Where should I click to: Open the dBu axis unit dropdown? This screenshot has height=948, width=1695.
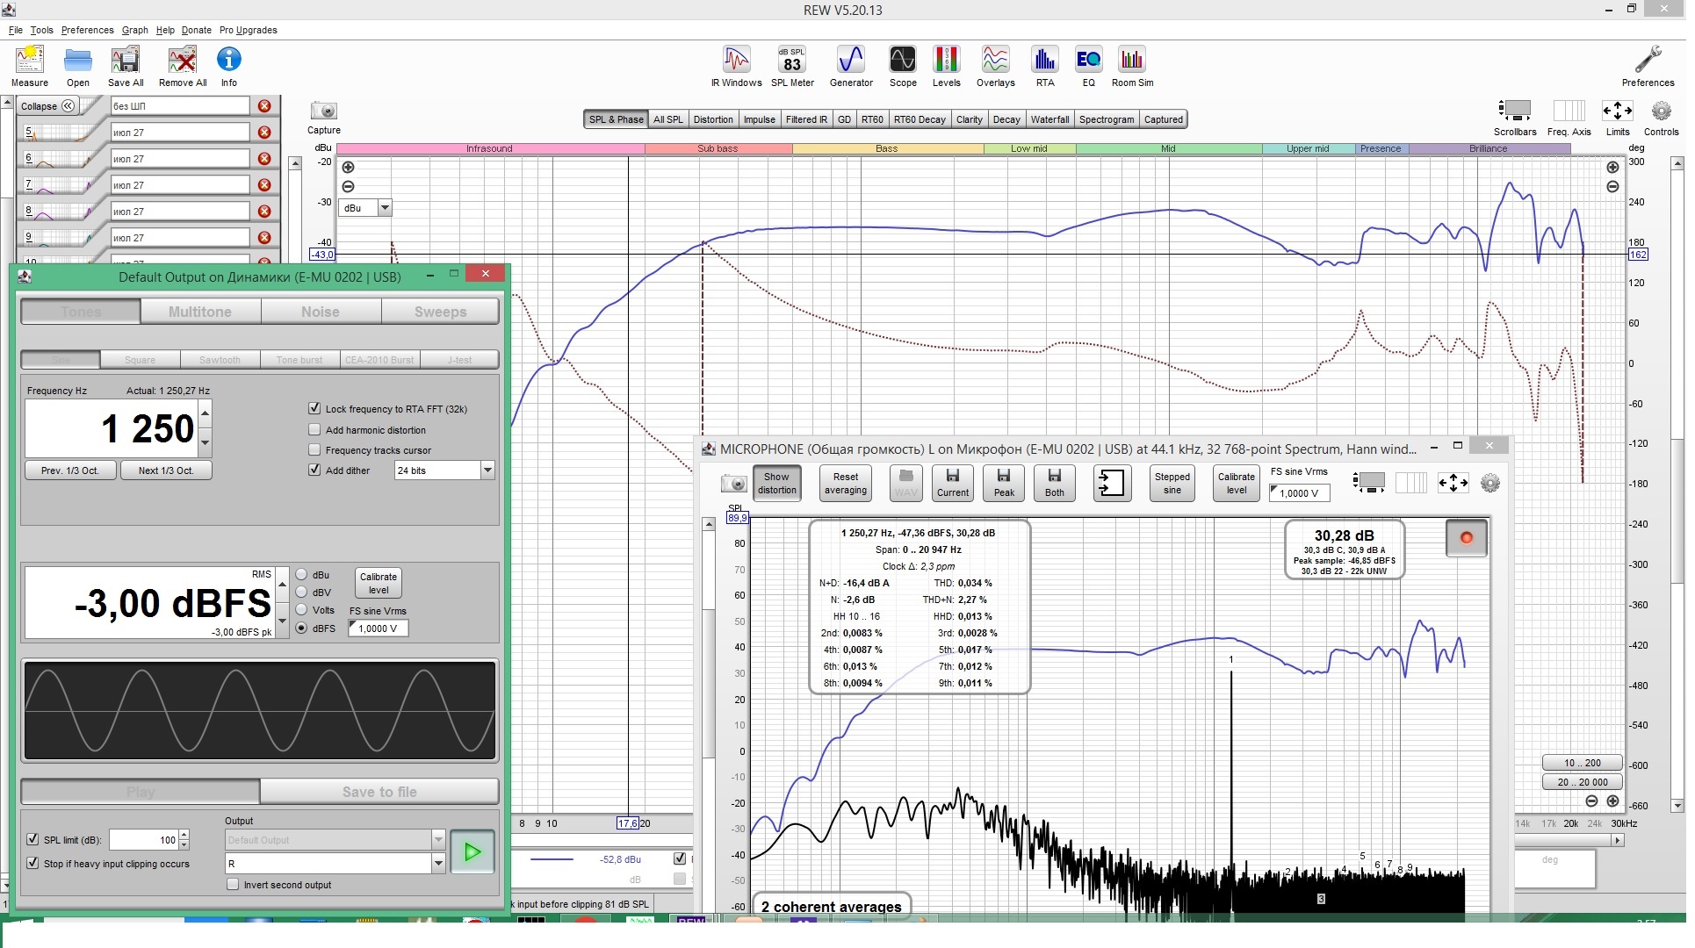point(384,208)
